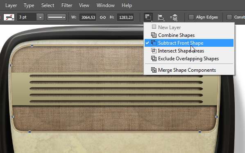Viewport: 245px width, 153px height.
Task: Click the right-side path anchor point
Action: tap(216, 116)
